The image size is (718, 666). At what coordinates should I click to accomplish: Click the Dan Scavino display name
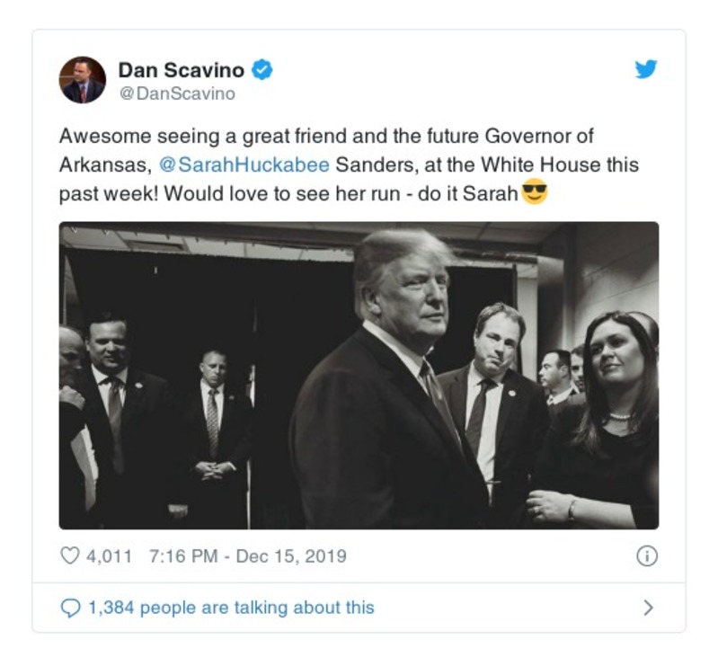click(181, 70)
